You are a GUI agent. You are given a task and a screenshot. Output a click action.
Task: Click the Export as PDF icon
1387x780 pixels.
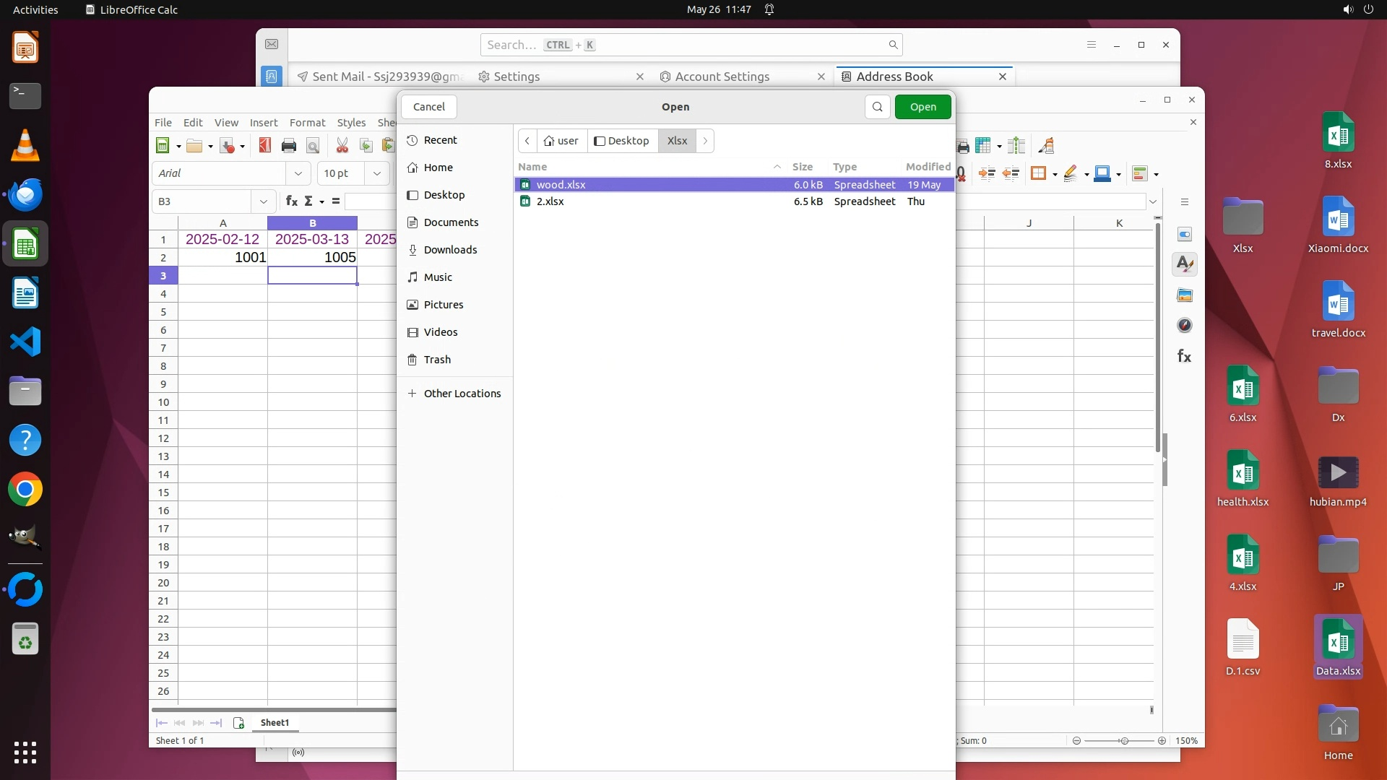click(x=264, y=145)
